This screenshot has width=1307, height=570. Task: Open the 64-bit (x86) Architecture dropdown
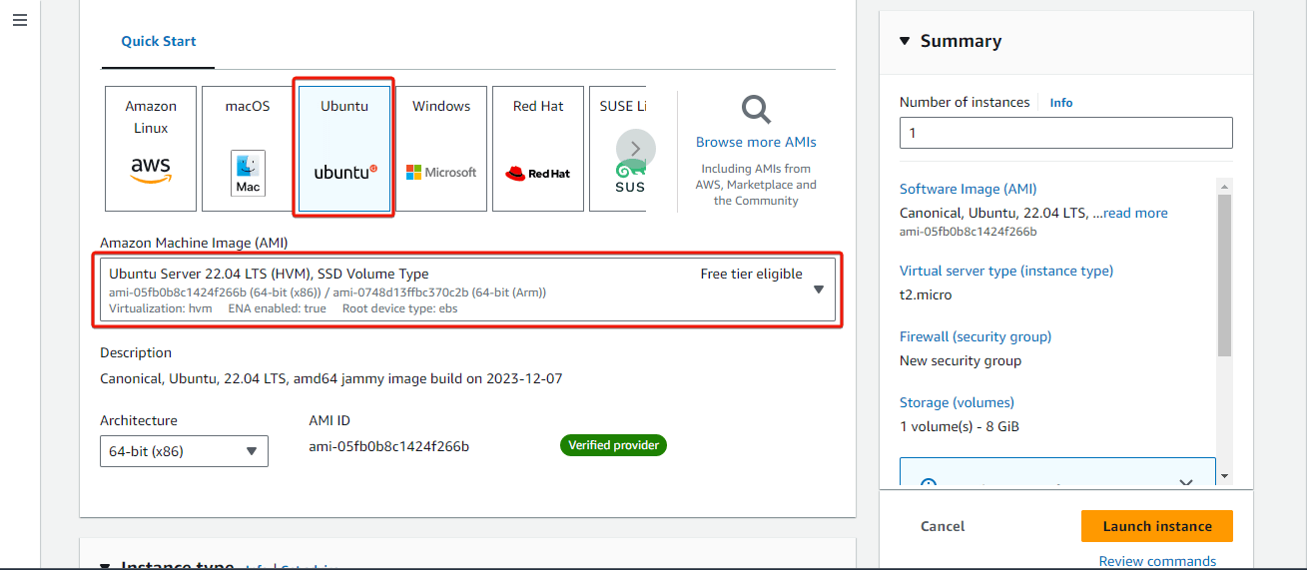pyautogui.click(x=184, y=451)
